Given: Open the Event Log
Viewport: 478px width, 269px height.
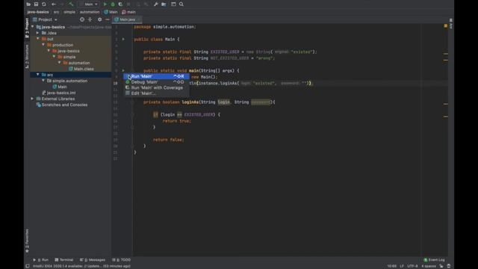Looking at the screenshot, I should coord(434,260).
